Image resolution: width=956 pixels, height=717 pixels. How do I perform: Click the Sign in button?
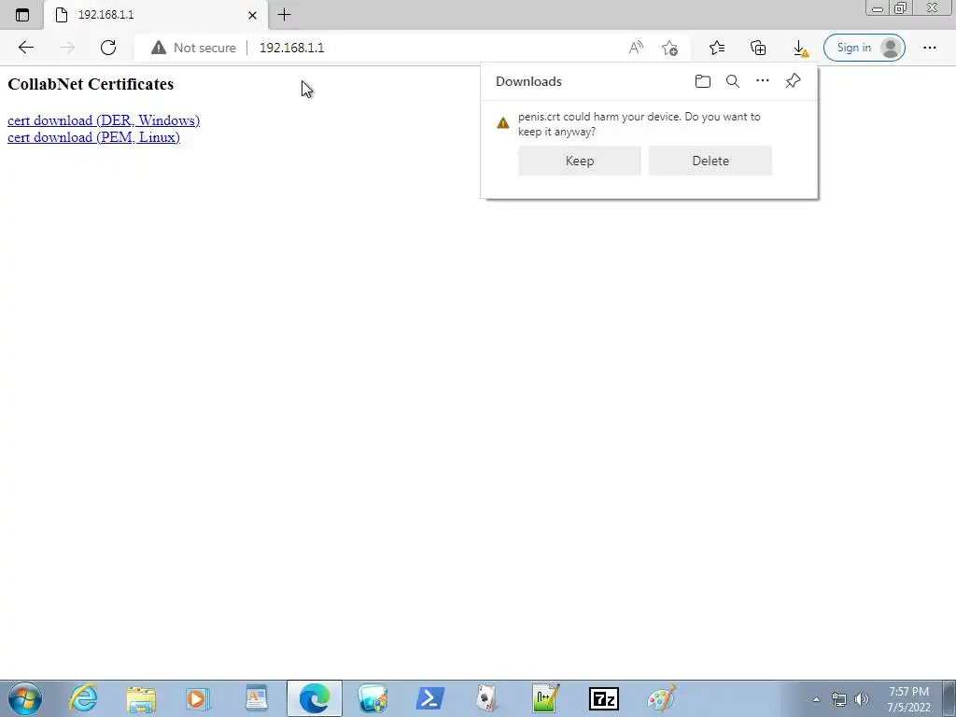[864, 48]
